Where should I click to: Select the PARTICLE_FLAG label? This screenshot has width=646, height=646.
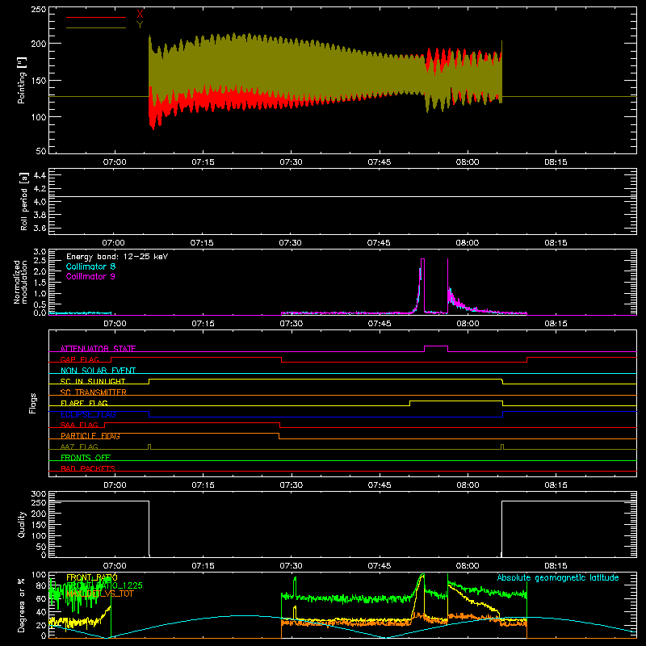(x=90, y=436)
